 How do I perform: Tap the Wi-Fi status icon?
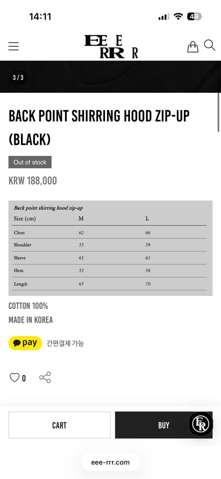pos(179,16)
